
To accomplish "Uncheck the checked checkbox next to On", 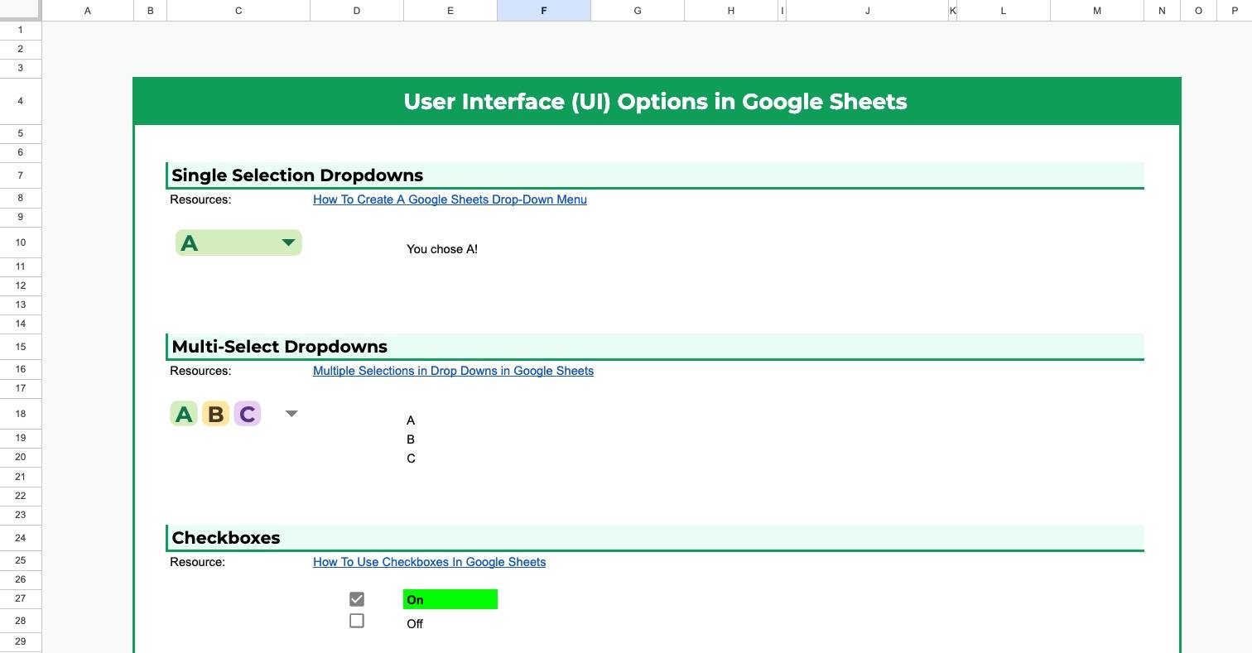I will coord(357,599).
